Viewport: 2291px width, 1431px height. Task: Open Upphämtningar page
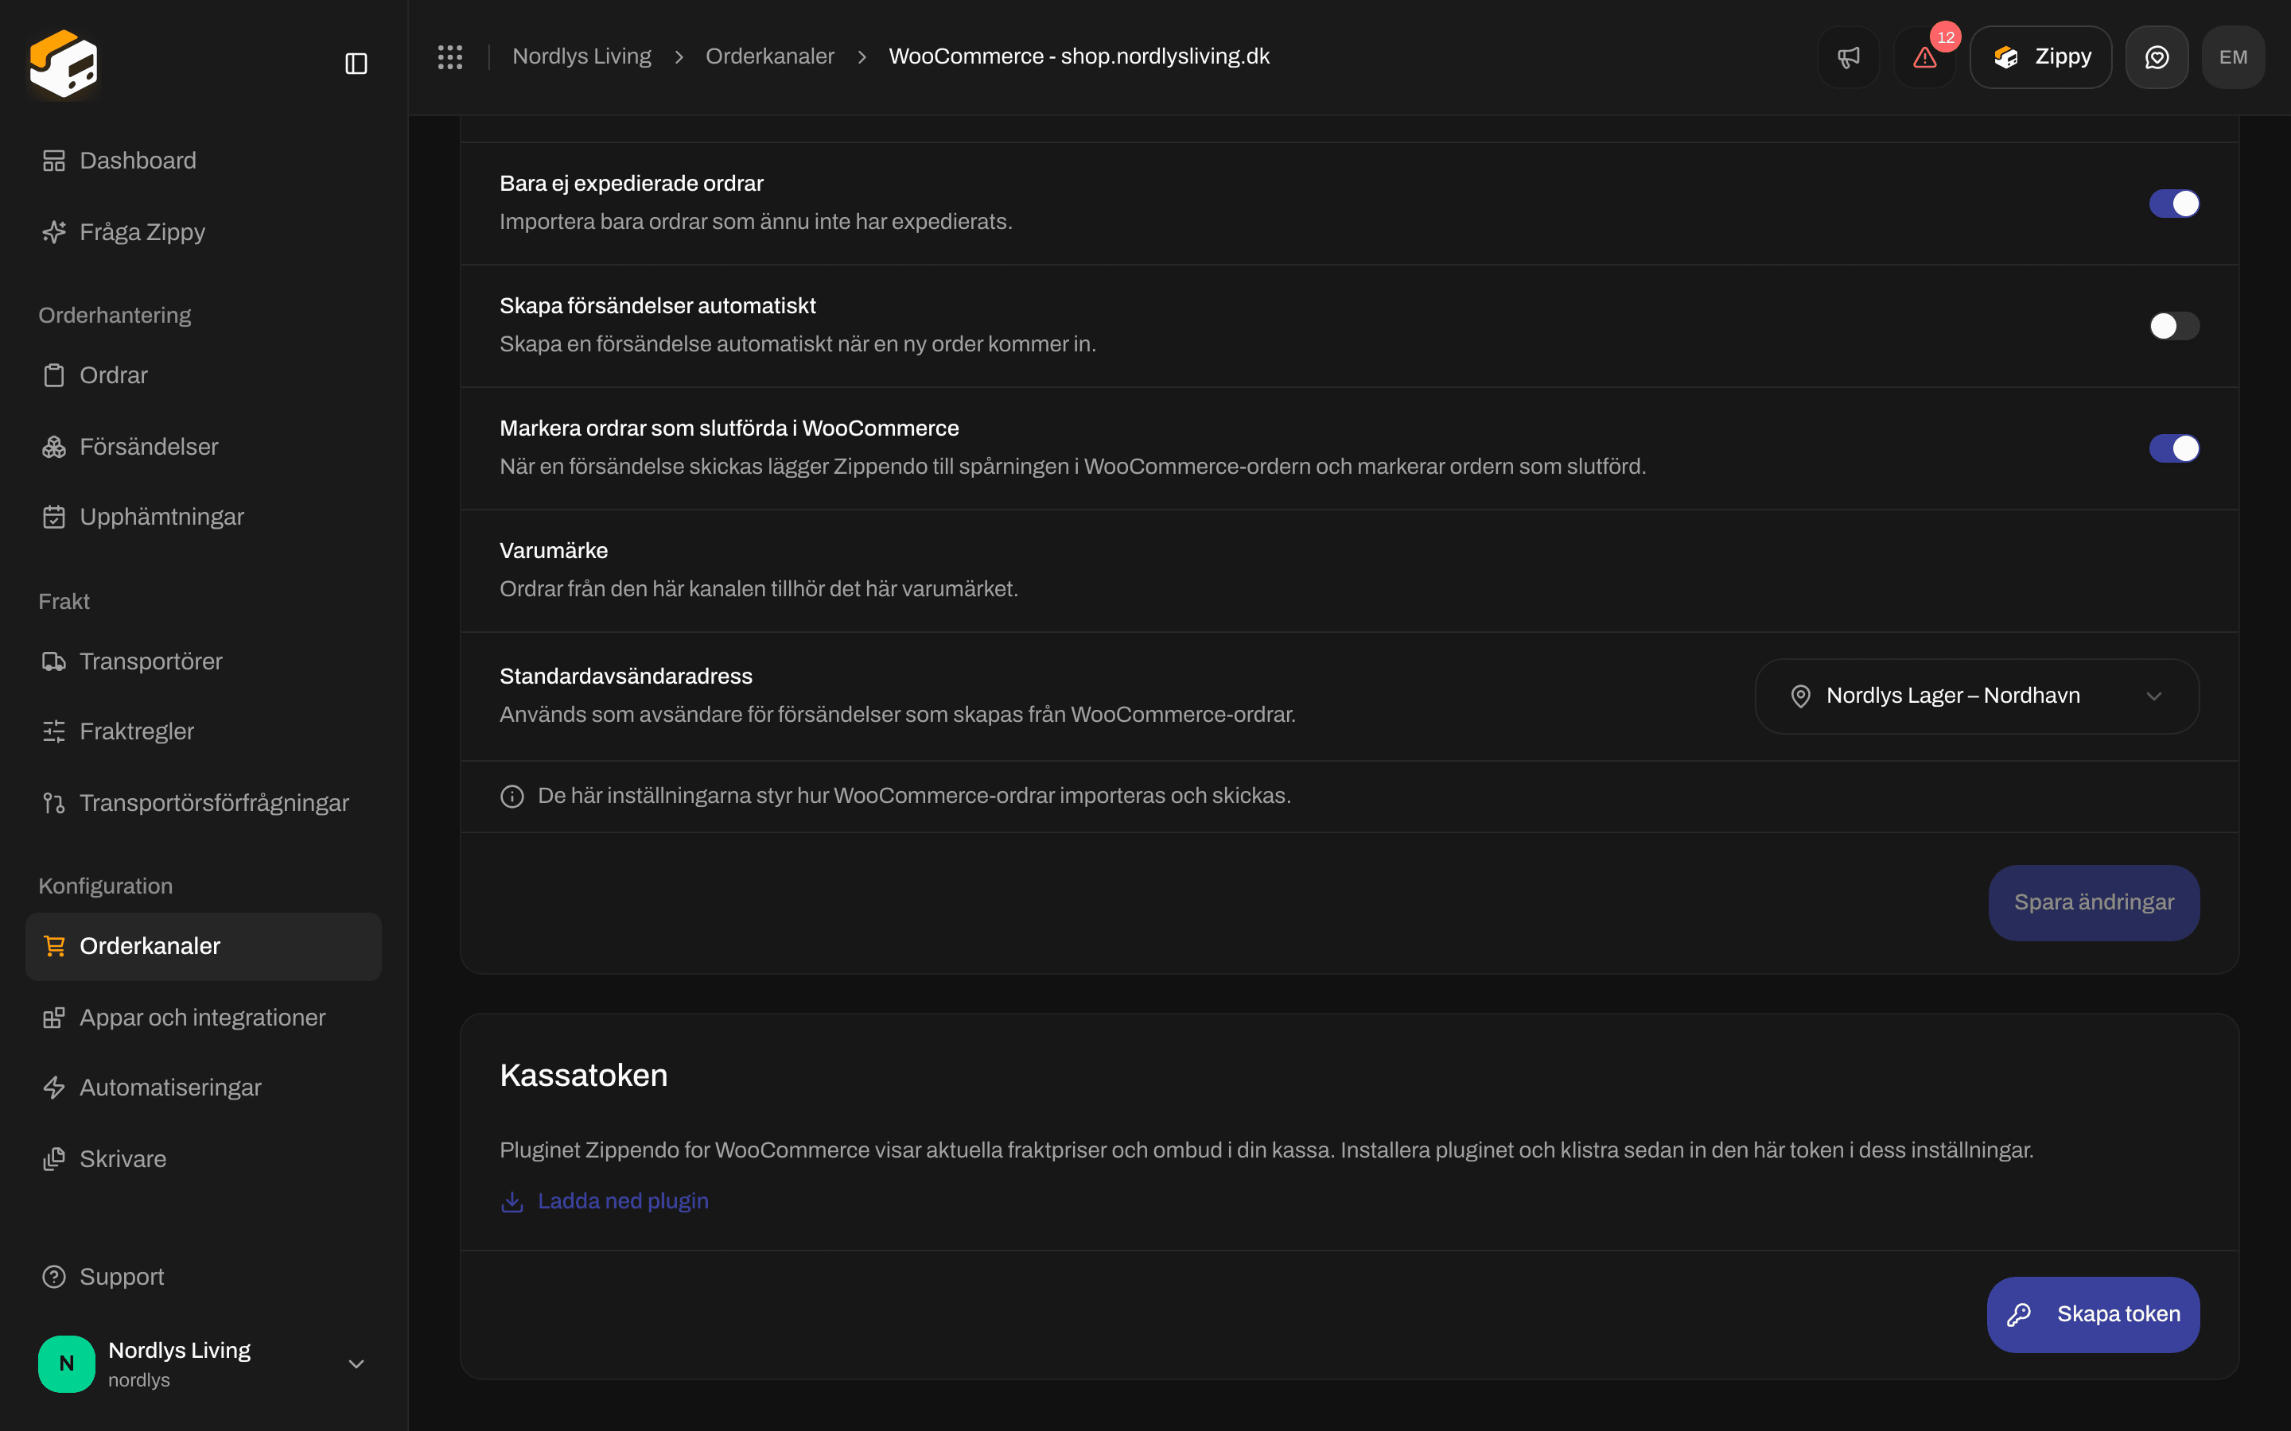(204, 517)
